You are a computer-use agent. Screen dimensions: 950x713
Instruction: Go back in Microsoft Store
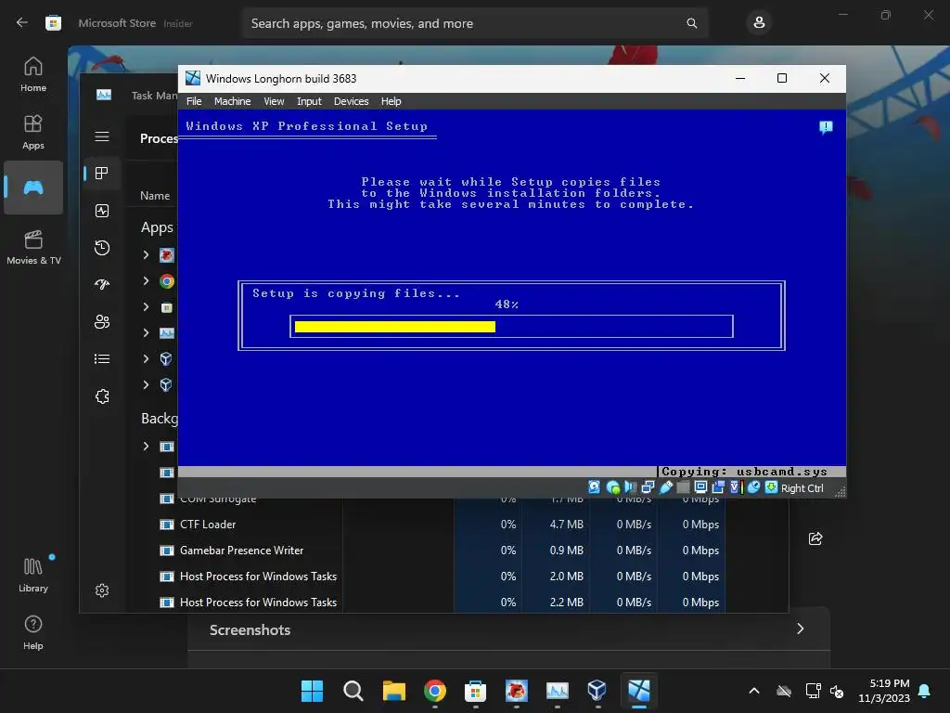click(x=22, y=23)
